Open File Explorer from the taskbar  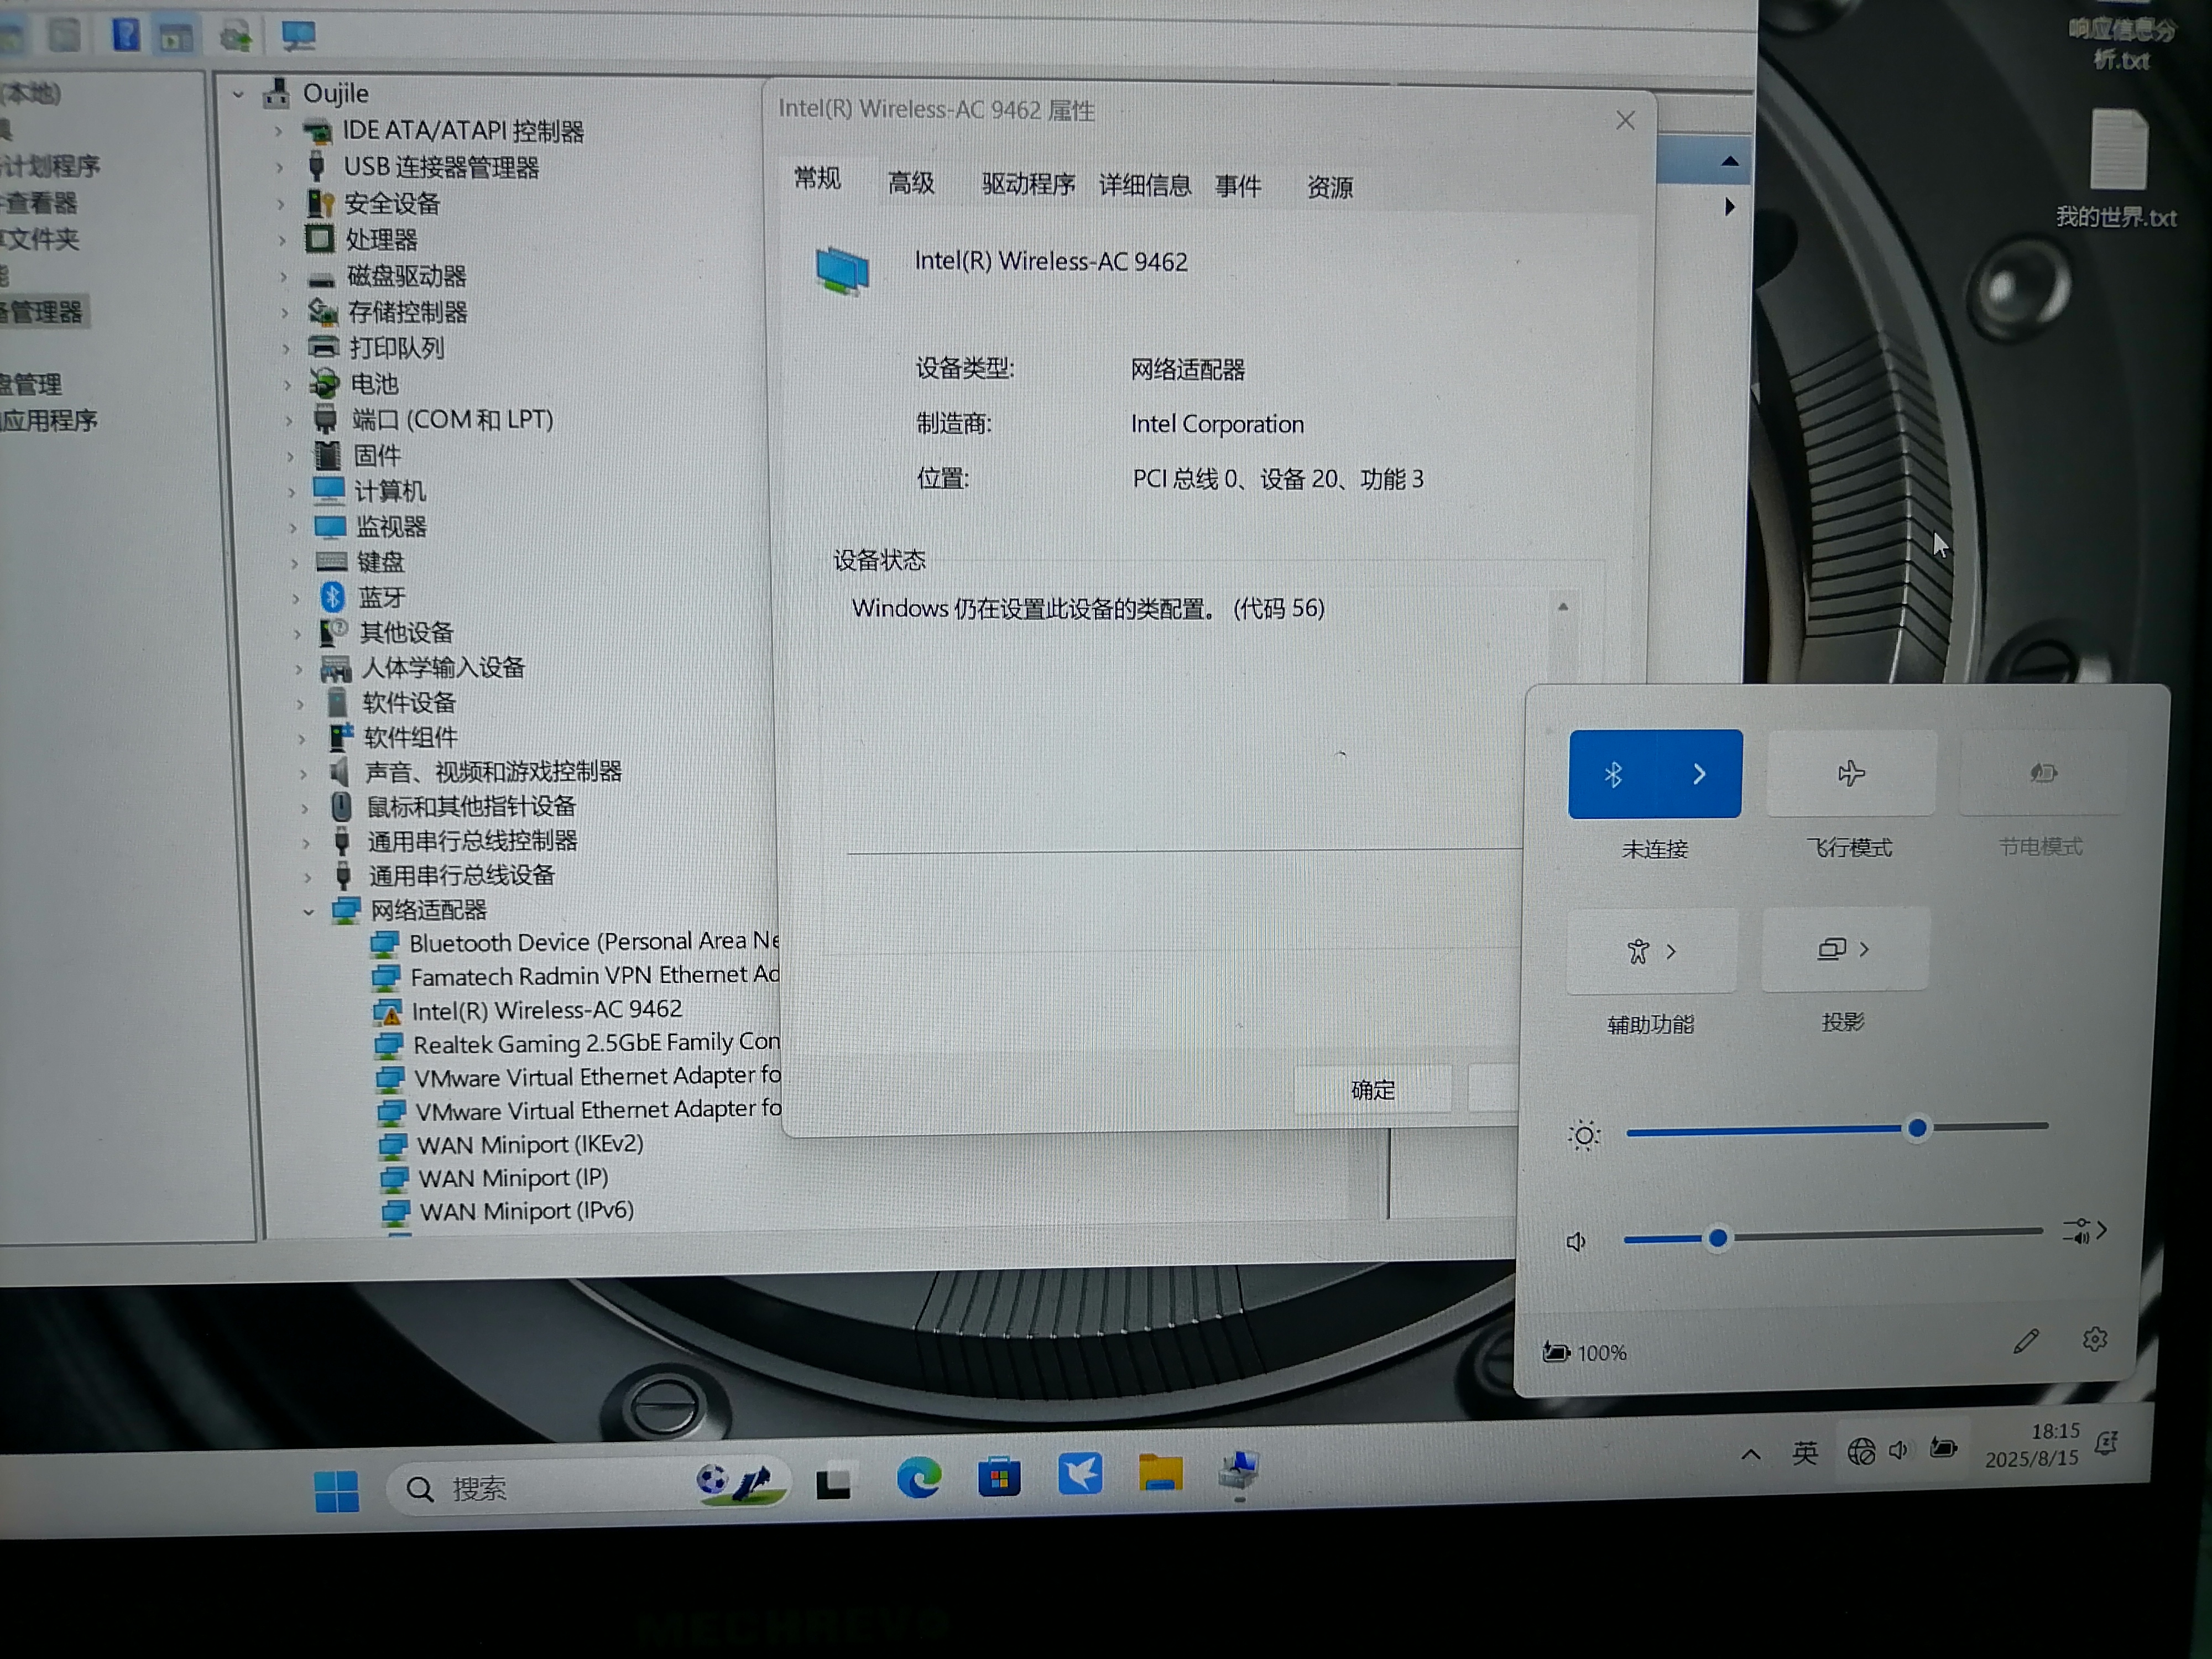[x=1160, y=1474]
